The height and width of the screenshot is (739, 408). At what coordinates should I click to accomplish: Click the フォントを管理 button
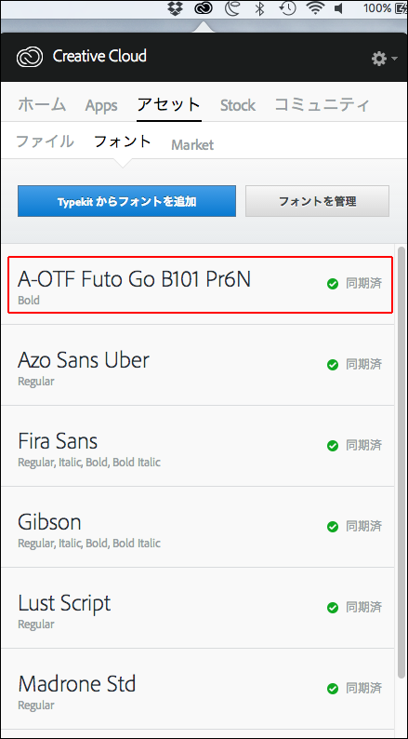point(317,201)
